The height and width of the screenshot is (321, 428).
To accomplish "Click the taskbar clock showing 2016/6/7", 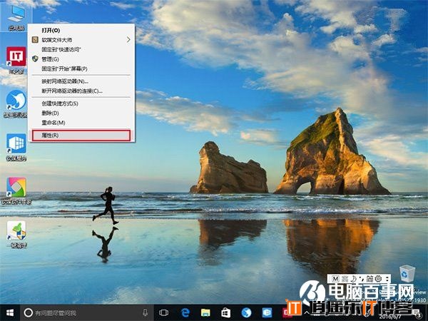I will pos(392,316).
